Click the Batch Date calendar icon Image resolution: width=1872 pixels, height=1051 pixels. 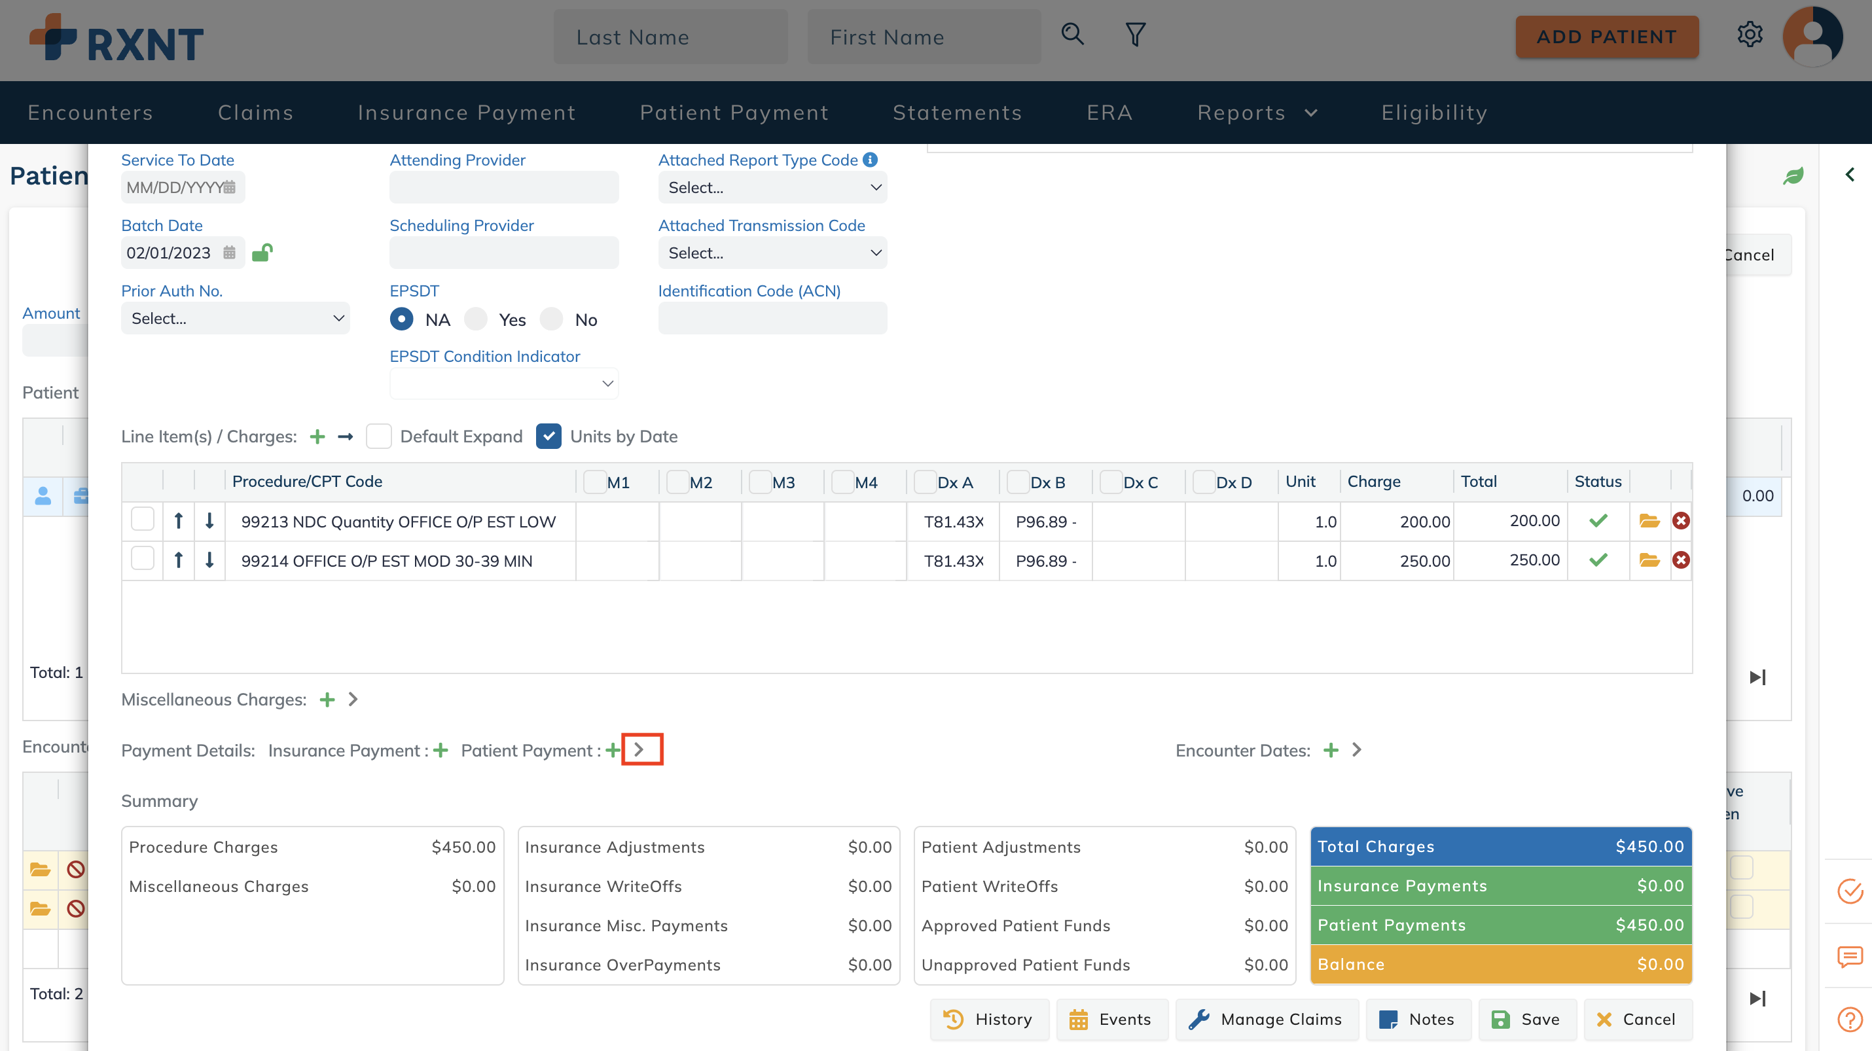229,253
